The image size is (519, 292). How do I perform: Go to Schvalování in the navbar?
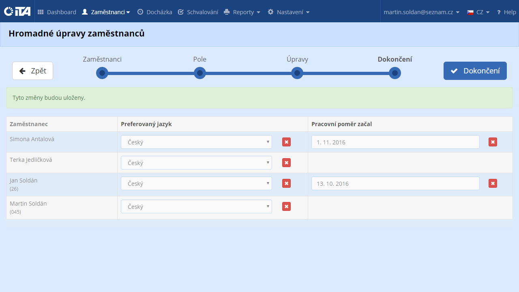point(198,12)
